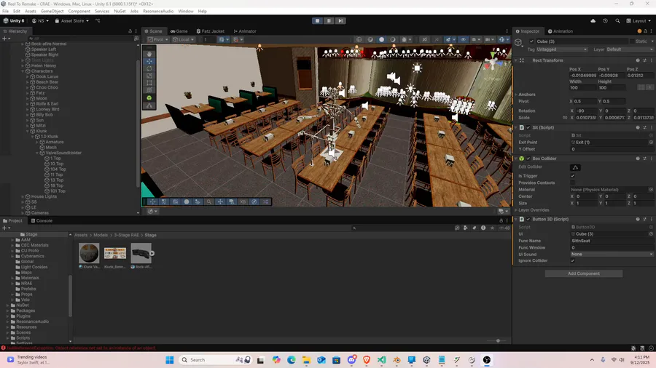Expand Layer Overrides foldout
Image resolution: width=656 pixels, height=368 pixels.
coord(516,210)
